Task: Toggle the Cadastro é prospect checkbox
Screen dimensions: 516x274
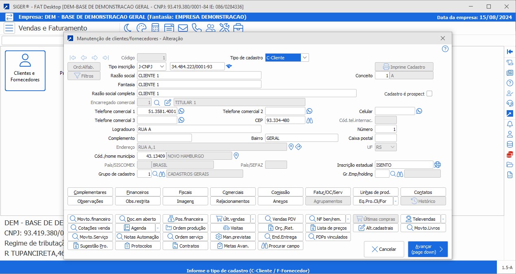Action: pyautogui.click(x=429, y=94)
